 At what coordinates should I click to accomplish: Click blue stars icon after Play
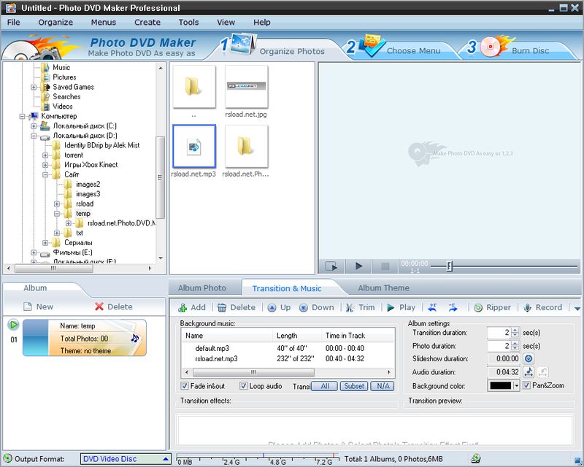click(x=432, y=307)
